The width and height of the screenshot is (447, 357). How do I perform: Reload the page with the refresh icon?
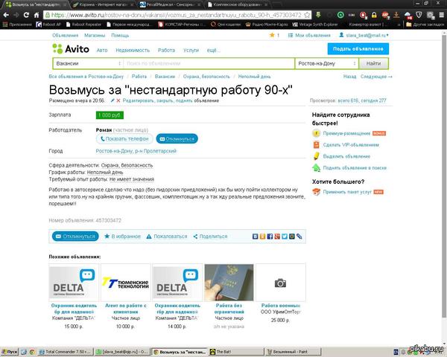27,15
